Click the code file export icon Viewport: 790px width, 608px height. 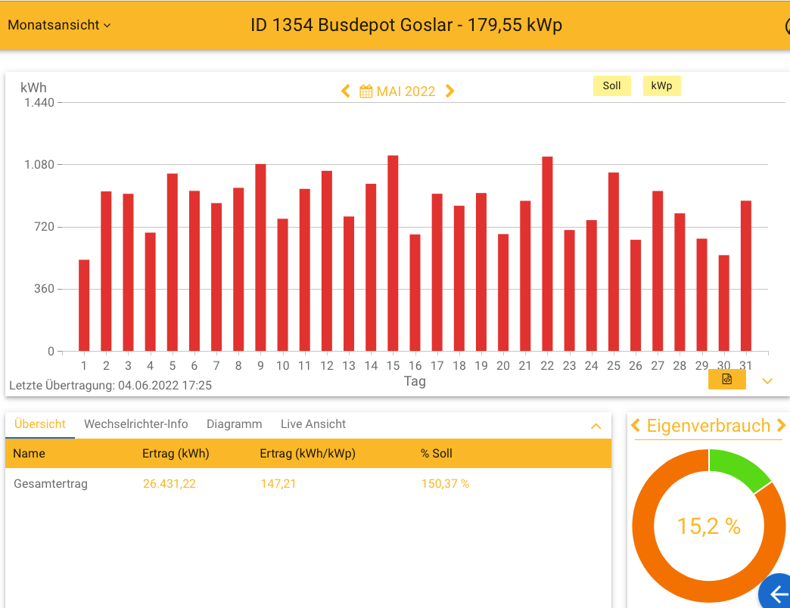(x=726, y=380)
